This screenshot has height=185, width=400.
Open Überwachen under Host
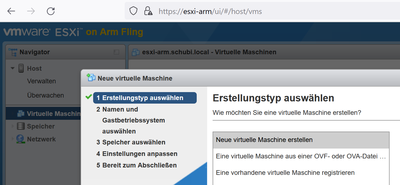(45, 95)
